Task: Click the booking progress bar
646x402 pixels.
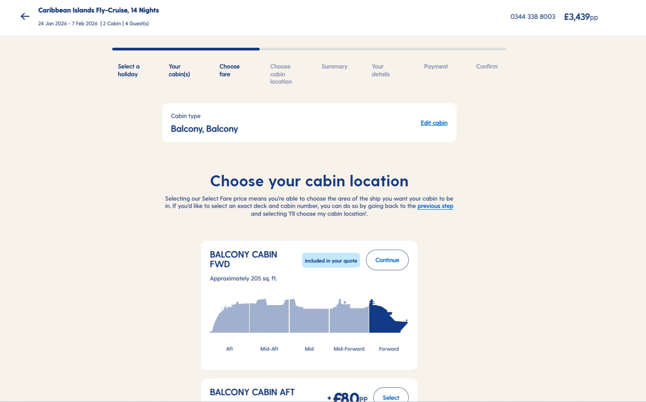Action: pos(309,49)
